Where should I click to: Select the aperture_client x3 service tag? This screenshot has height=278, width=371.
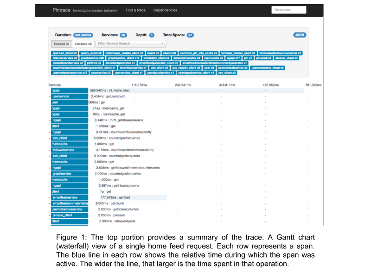[64, 53]
